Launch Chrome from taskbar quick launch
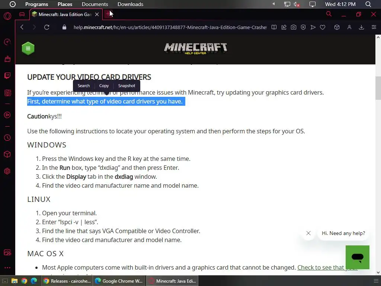This screenshot has width=381, height=286. (x=24, y=281)
